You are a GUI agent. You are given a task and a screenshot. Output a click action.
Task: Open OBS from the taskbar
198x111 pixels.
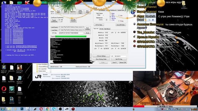(x=60, y=109)
